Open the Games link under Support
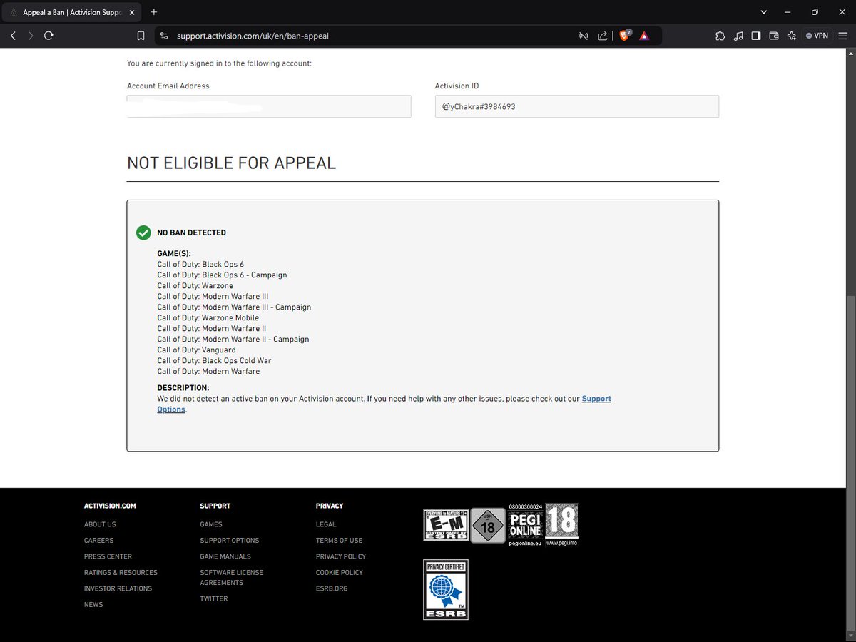The height and width of the screenshot is (642, 856). (211, 524)
